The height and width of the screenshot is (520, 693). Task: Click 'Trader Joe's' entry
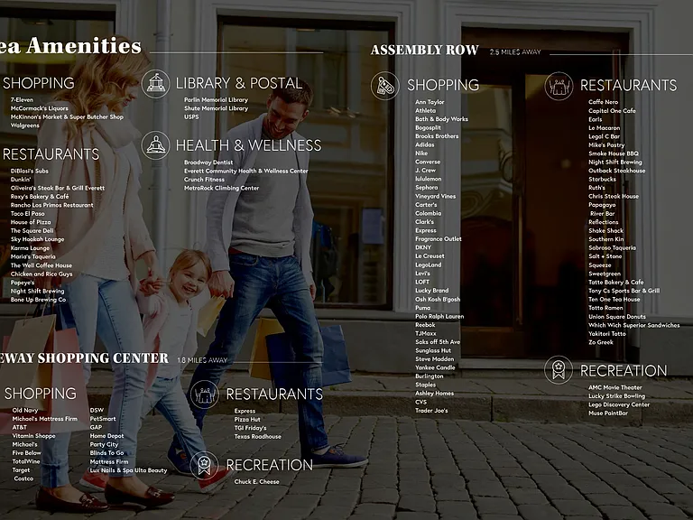click(x=431, y=411)
